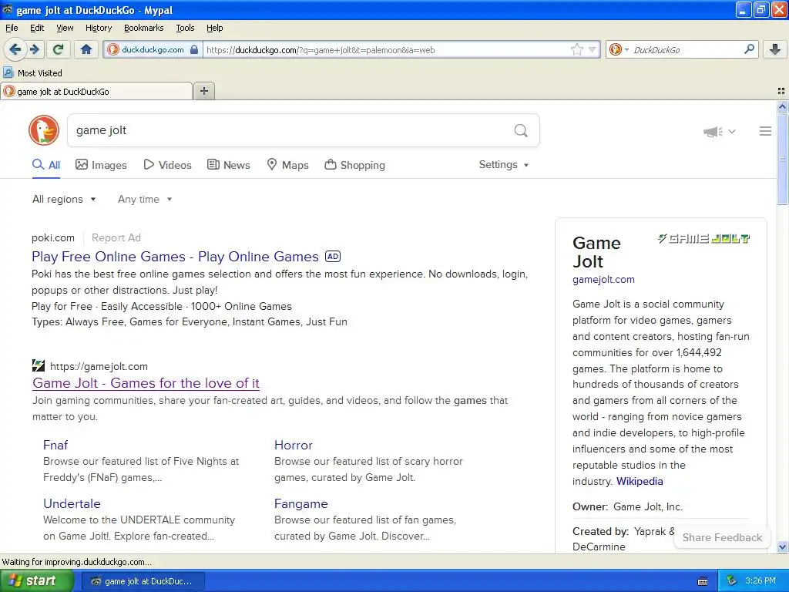Click the page vertical scrollbar thumb

782,159
